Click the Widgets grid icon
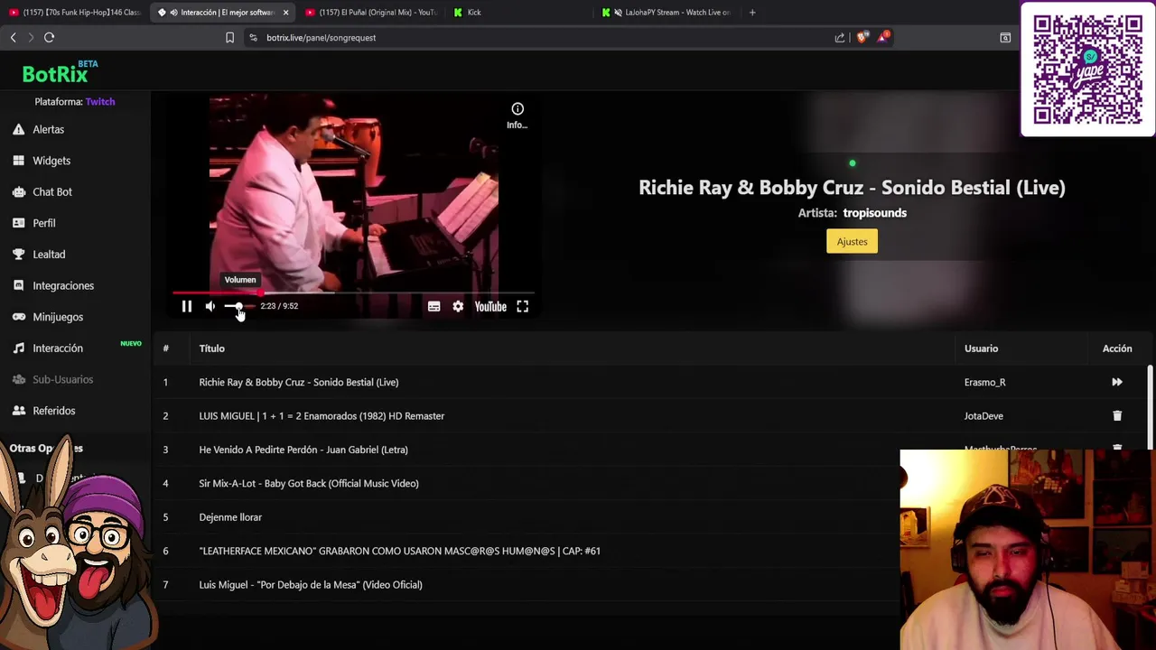The image size is (1156, 650). pos(18,161)
